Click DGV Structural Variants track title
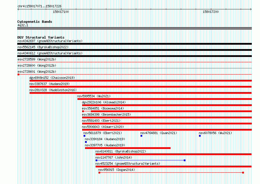Viewport: 260px width, 184px height. pyautogui.click(x=41, y=37)
